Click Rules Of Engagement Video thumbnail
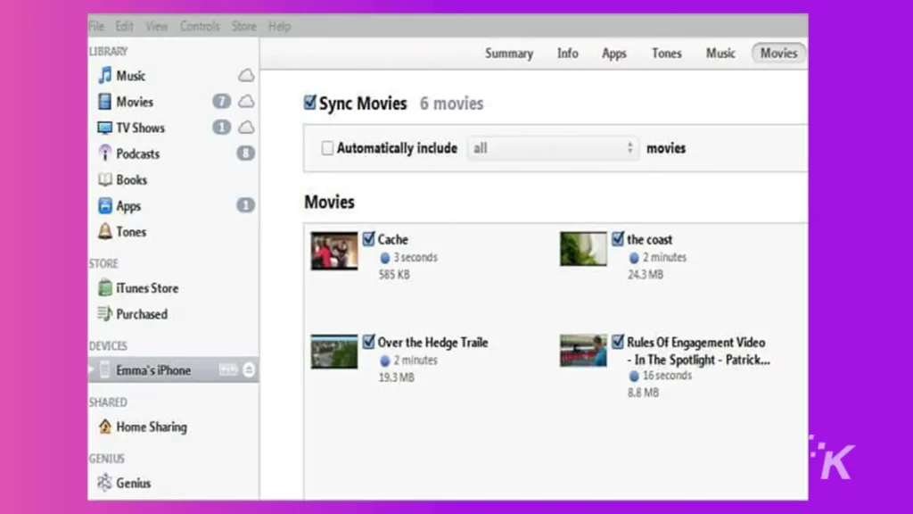The image size is (913, 514). [583, 350]
